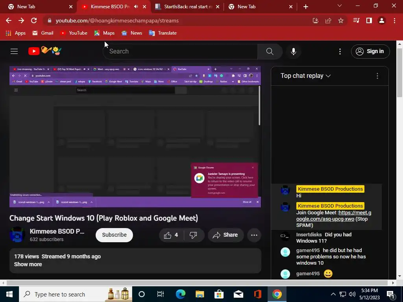Open Mail app from taskbar

[x=238, y=294]
